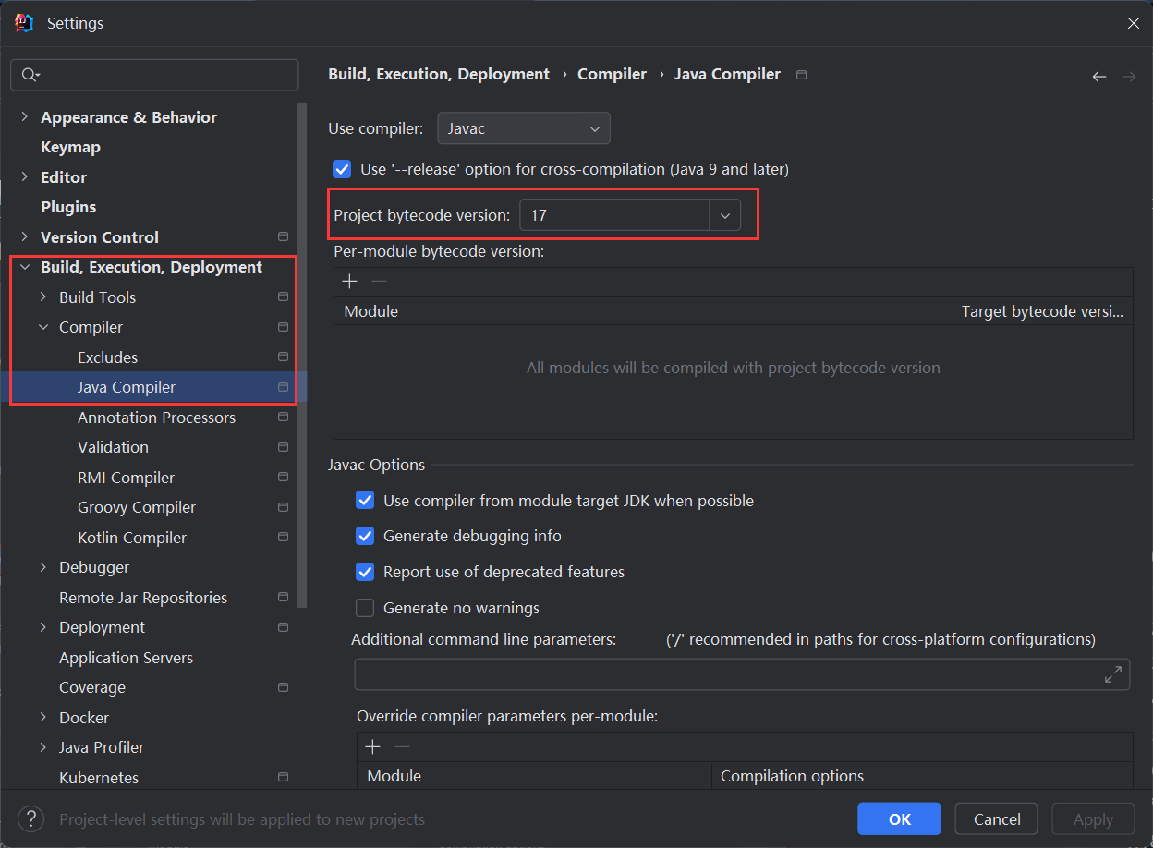The height and width of the screenshot is (848, 1153).
Task: Click the project-level icon next to Coverage
Action: click(283, 687)
